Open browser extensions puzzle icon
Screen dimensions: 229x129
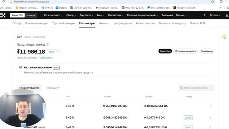click(221, 1)
